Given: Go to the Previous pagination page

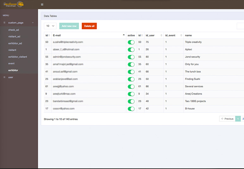Looking at the screenshot, I should [227, 119].
